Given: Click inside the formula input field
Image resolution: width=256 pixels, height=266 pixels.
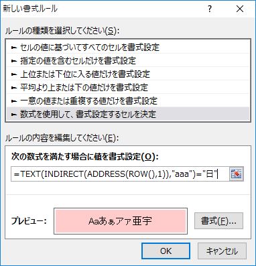Looking at the screenshot, I should [120, 174].
